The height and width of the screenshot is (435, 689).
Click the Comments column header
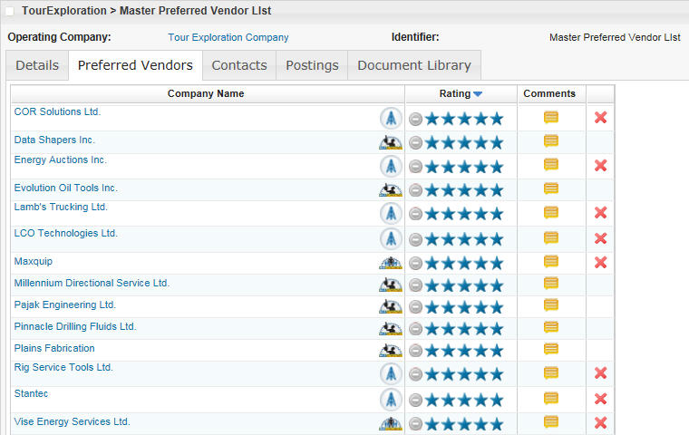pyautogui.click(x=549, y=93)
